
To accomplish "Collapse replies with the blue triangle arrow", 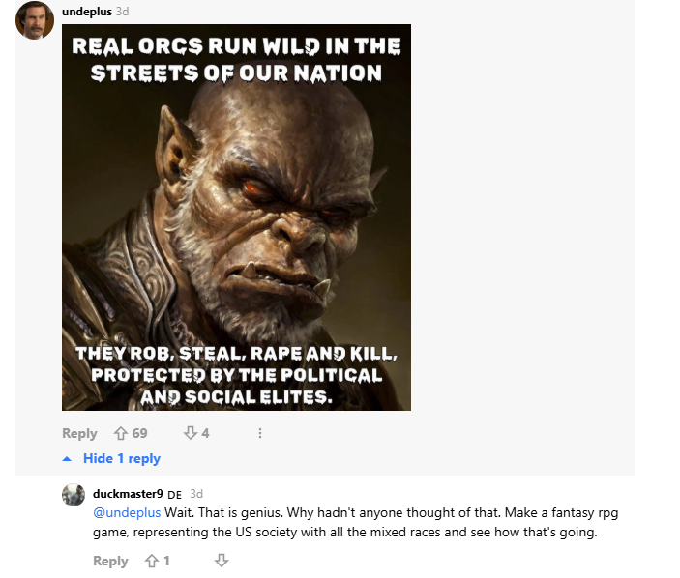I will (67, 459).
